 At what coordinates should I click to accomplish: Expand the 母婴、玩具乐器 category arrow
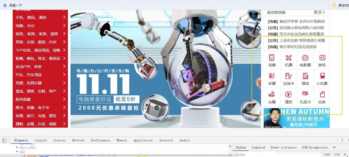point(64,83)
